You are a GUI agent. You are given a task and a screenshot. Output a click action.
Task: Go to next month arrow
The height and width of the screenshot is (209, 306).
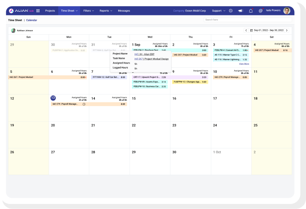click(x=287, y=31)
